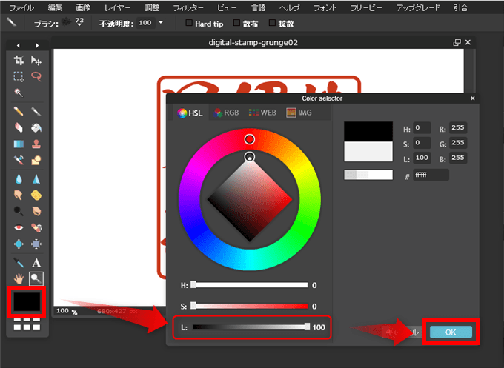Select the Gradient tool

coord(19,144)
